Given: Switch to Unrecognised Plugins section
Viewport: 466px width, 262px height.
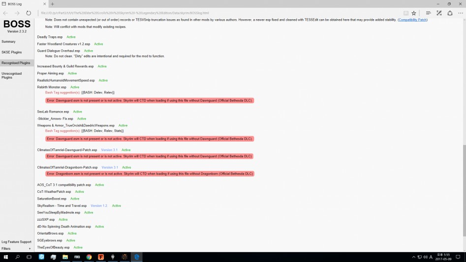Looking at the screenshot, I should pos(12,75).
